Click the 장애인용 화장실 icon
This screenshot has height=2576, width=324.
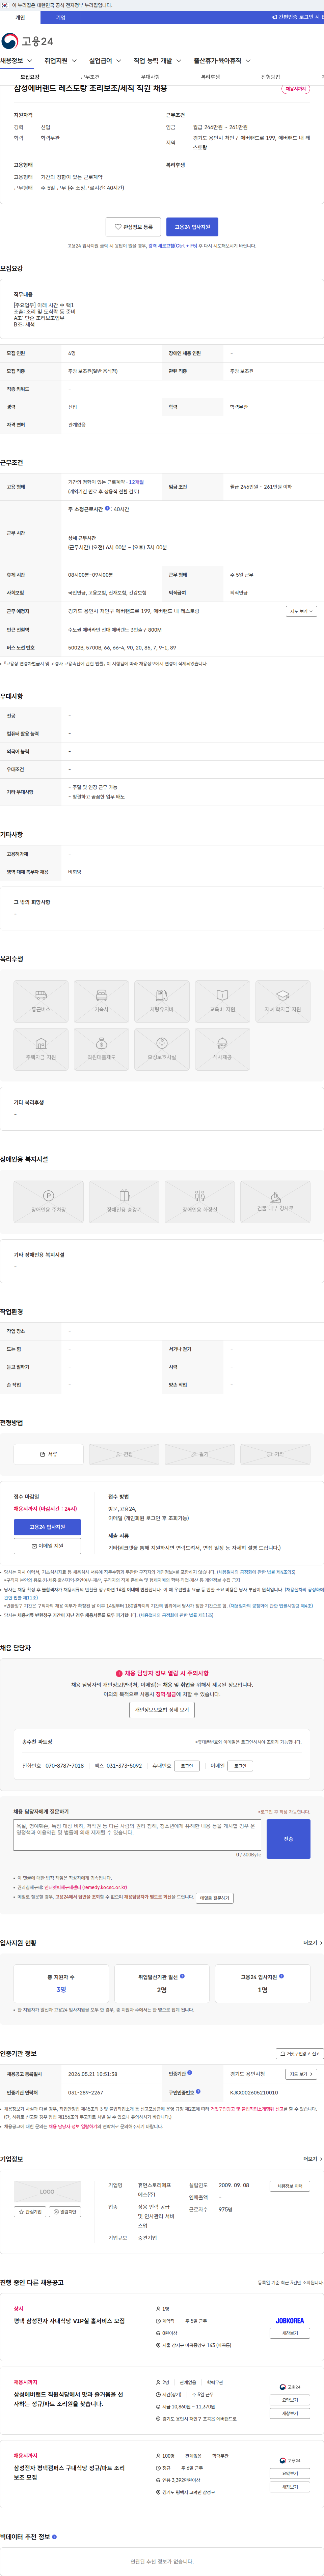[x=200, y=1201]
